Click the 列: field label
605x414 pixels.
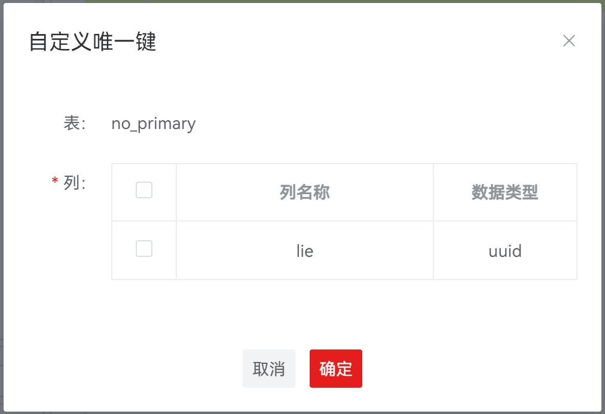tap(75, 183)
